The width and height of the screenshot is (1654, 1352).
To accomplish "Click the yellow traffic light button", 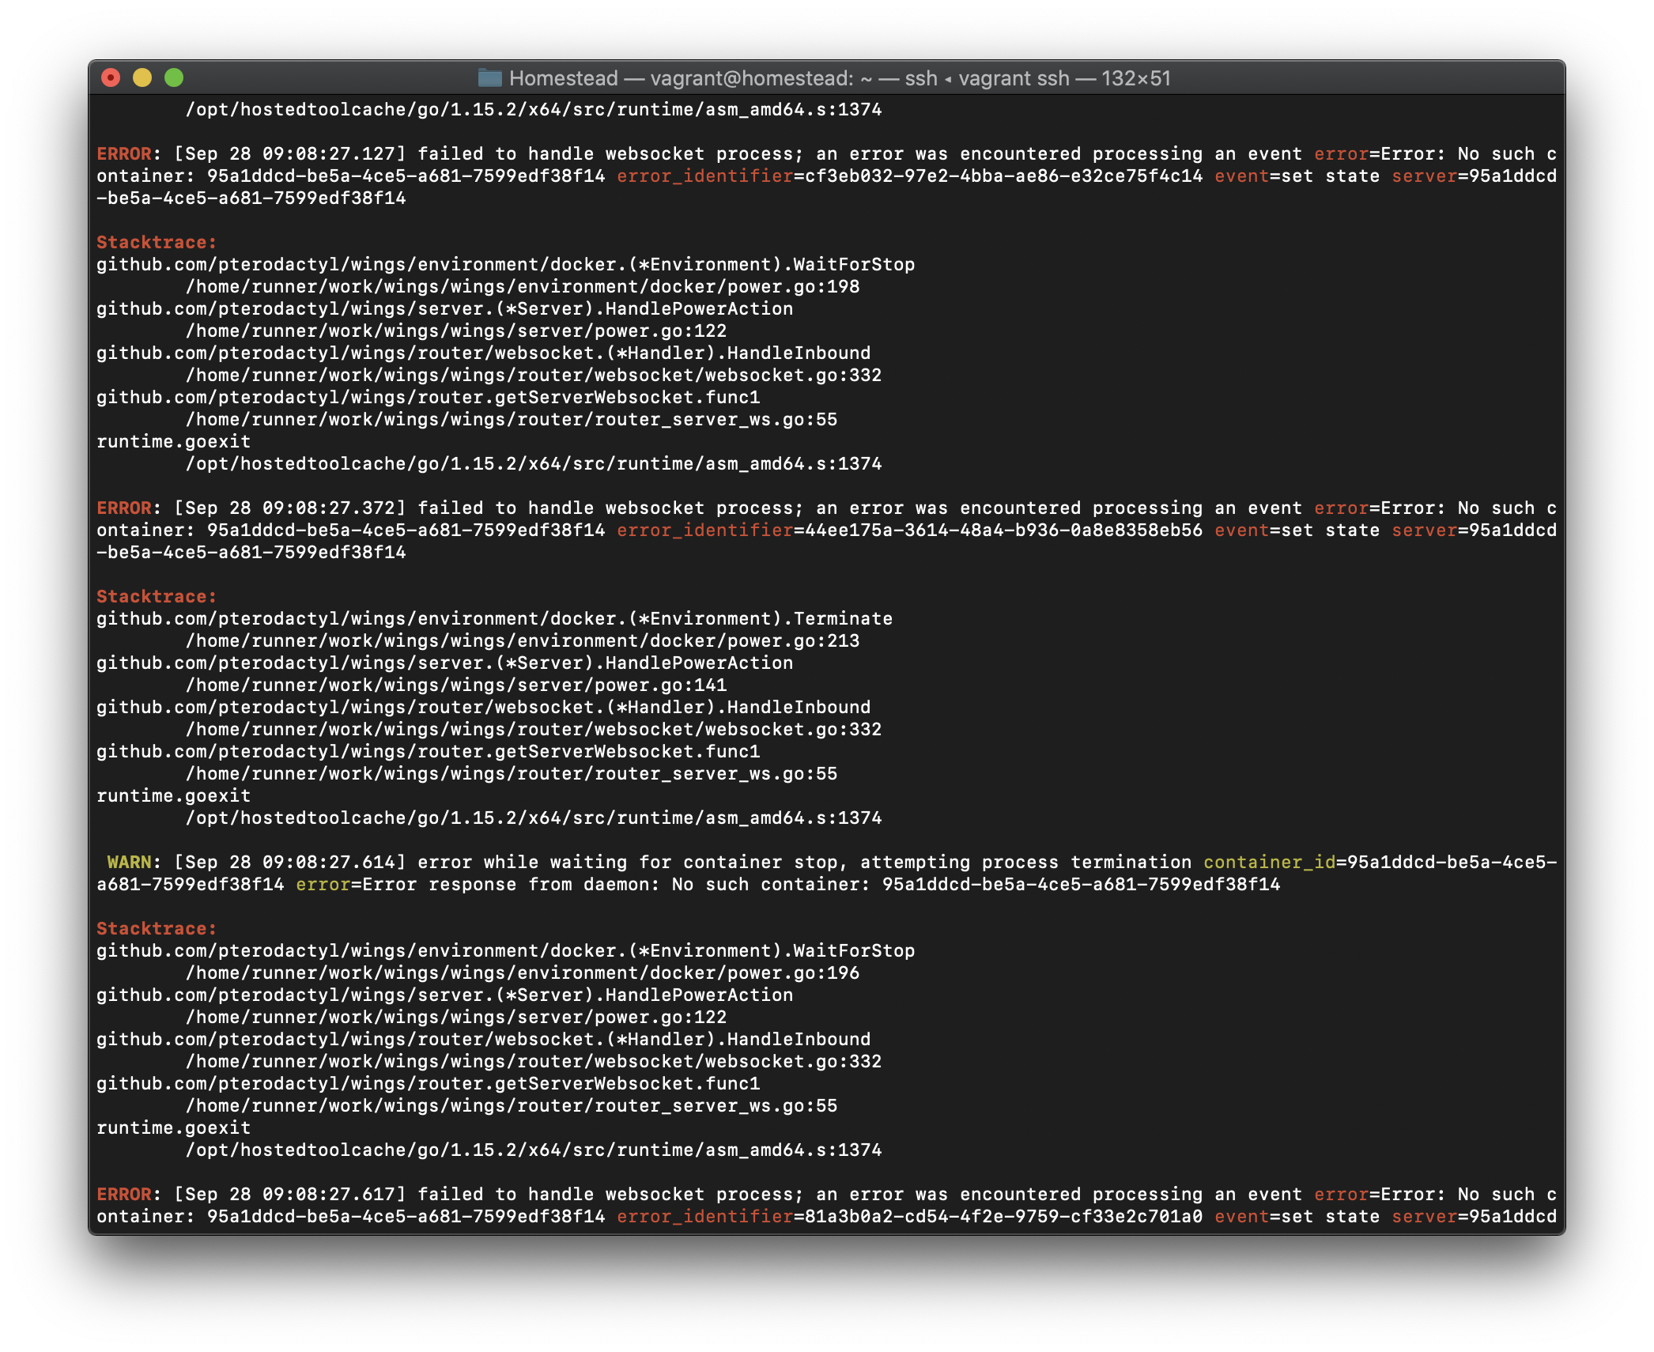I will pos(142,77).
